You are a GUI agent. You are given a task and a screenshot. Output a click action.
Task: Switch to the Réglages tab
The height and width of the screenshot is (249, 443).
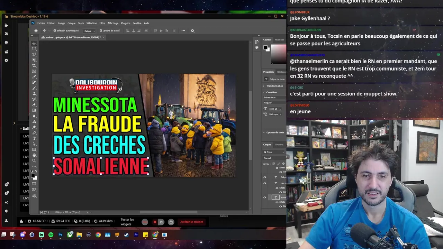click(x=281, y=72)
